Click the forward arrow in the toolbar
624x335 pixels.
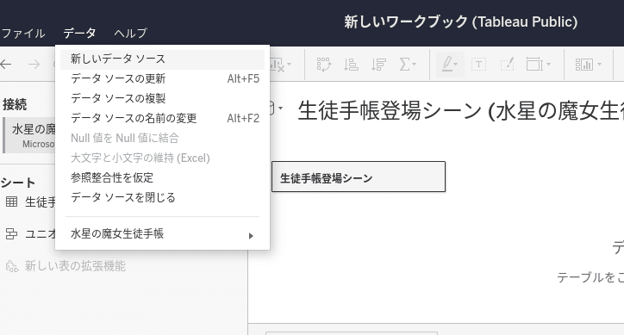[34, 64]
